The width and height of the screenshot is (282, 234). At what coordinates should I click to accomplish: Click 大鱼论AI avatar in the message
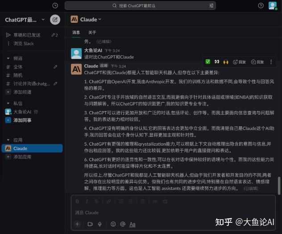(76, 54)
